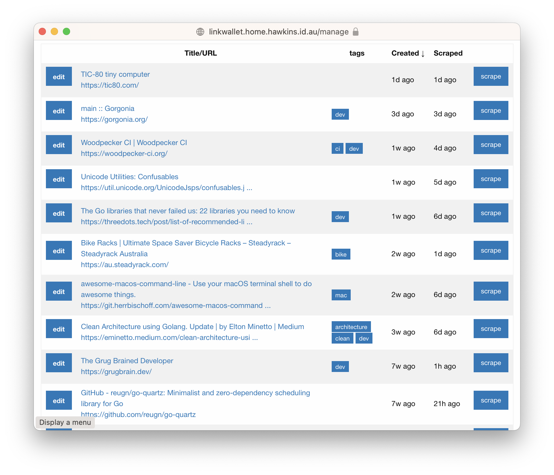554x475 pixels.
Task: Click the Title/URL column header
Action: 201,53
